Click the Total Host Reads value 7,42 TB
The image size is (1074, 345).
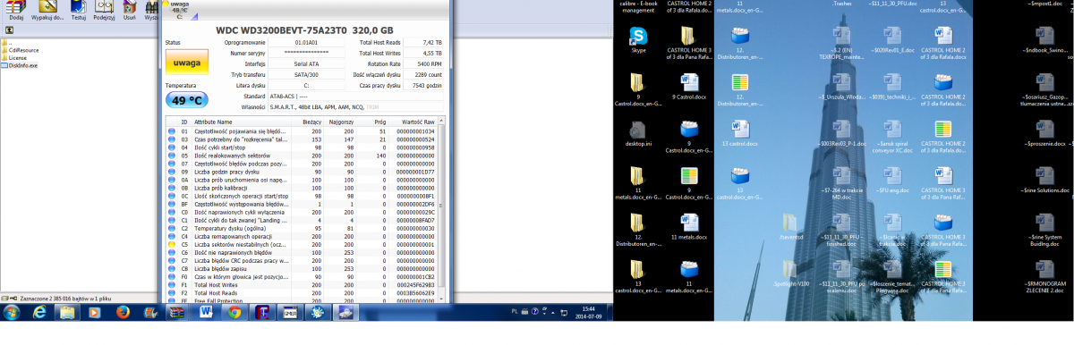click(x=423, y=42)
